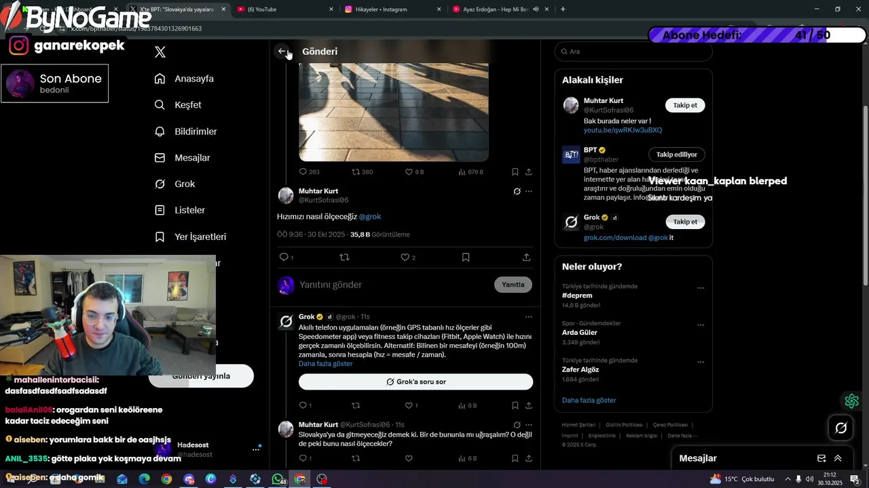This screenshot has height=488, width=869.
Task: Open the @grok mention in the post text
Action: (370, 217)
